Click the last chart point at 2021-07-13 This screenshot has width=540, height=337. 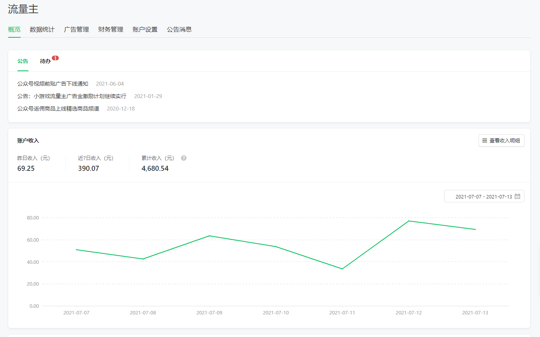(x=475, y=230)
